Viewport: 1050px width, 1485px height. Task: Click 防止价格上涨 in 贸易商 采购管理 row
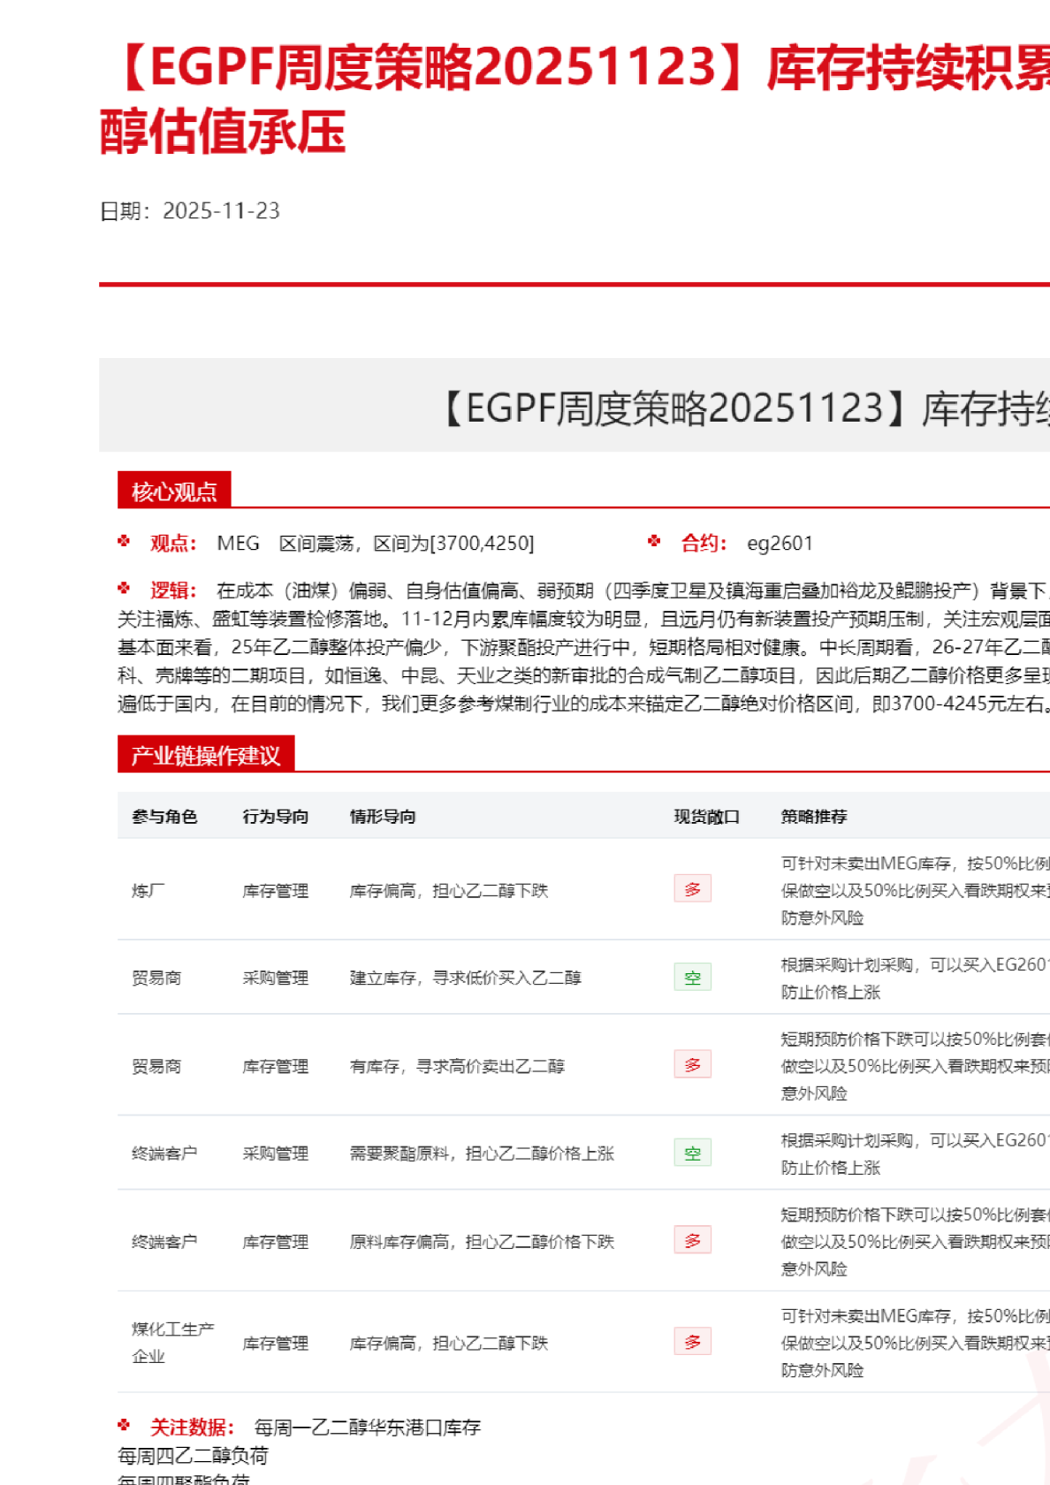click(831, 992)
